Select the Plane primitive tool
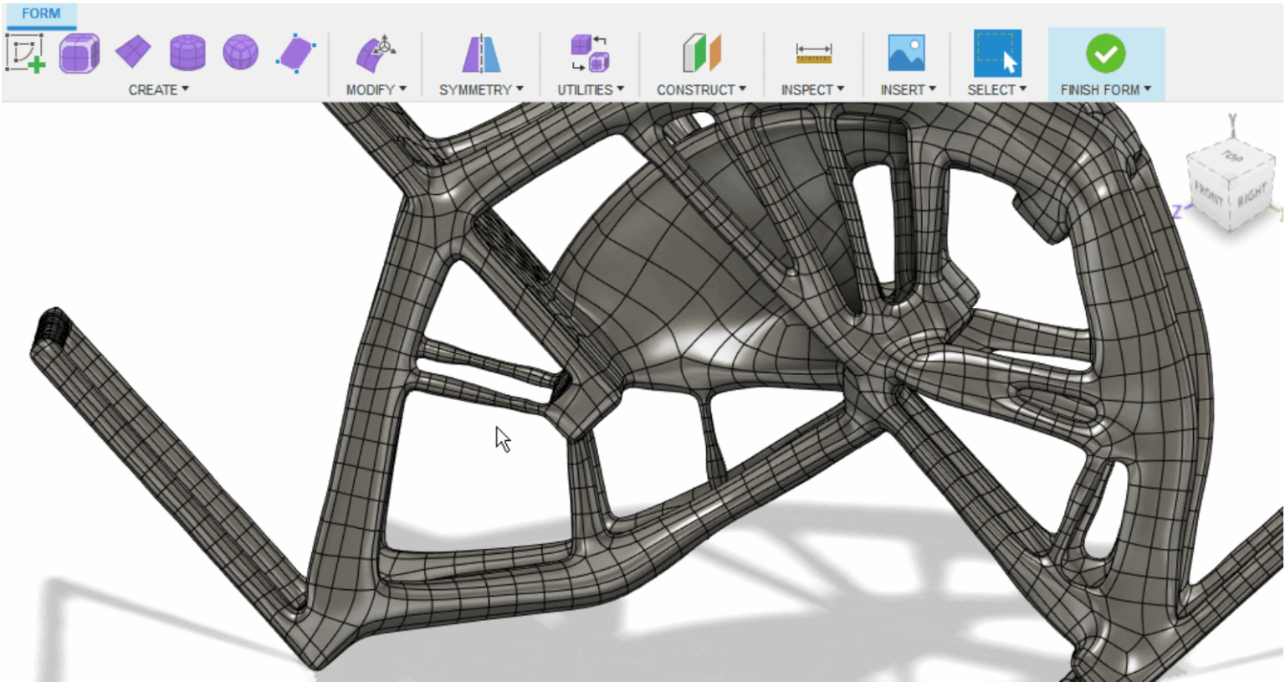Image resolution: width=1285 pixels, height=682 pixels. (133, 52)
